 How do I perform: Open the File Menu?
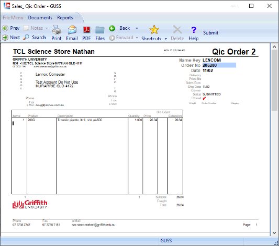tap(13, 18)
